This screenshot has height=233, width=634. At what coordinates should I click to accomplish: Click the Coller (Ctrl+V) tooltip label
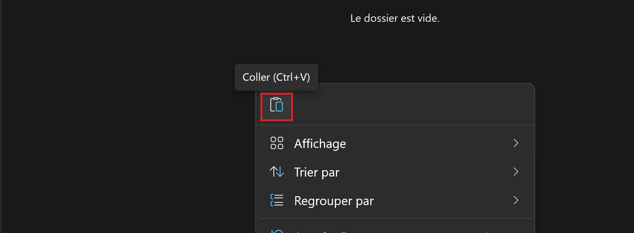pyautogui.click(x=276, y=77)
